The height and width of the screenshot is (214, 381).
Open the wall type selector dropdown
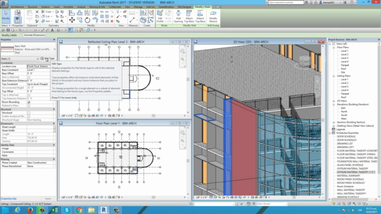point(54,49)
